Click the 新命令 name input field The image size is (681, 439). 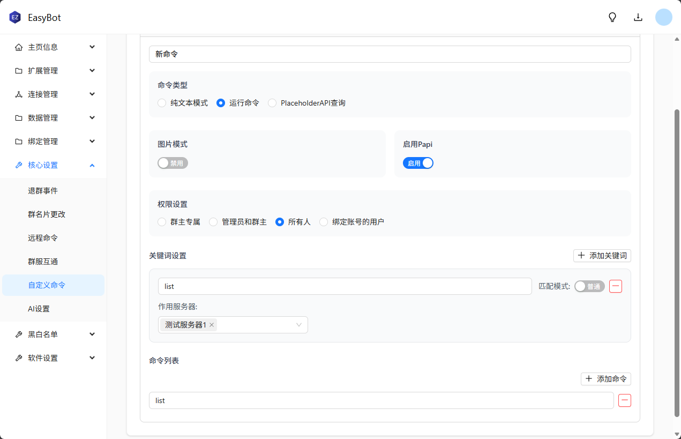390,54
